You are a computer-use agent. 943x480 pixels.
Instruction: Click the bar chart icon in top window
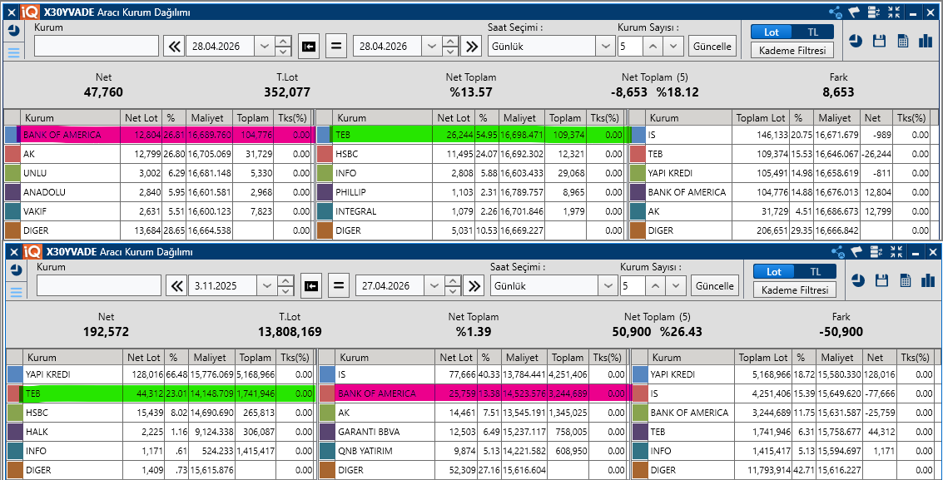click(x=926, y=41)
